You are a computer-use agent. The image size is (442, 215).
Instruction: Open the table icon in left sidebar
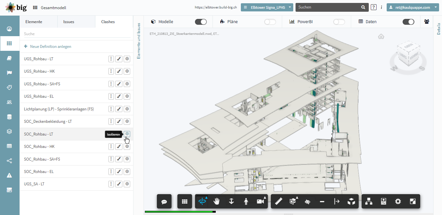(9, 146)
